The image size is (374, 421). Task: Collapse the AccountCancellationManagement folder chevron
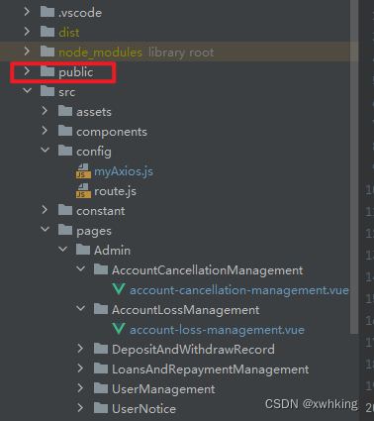81,269
